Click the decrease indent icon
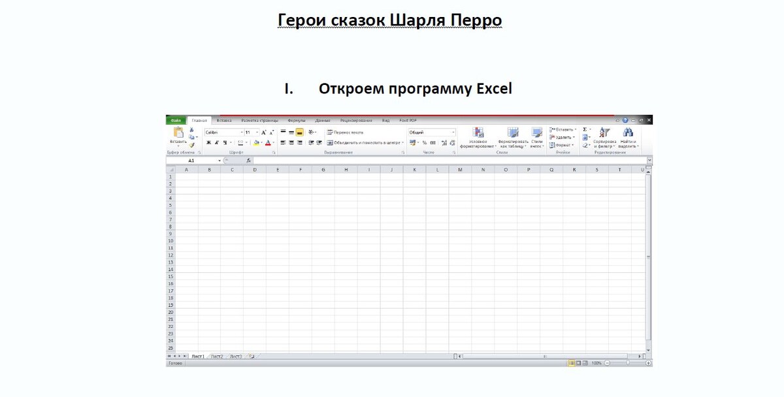Viewport: 784px width, 397px height. click(x=311, y=142)
